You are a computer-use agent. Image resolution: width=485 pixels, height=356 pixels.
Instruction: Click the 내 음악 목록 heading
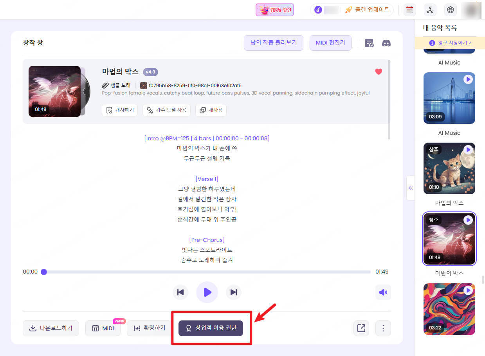tap(440, 28)
